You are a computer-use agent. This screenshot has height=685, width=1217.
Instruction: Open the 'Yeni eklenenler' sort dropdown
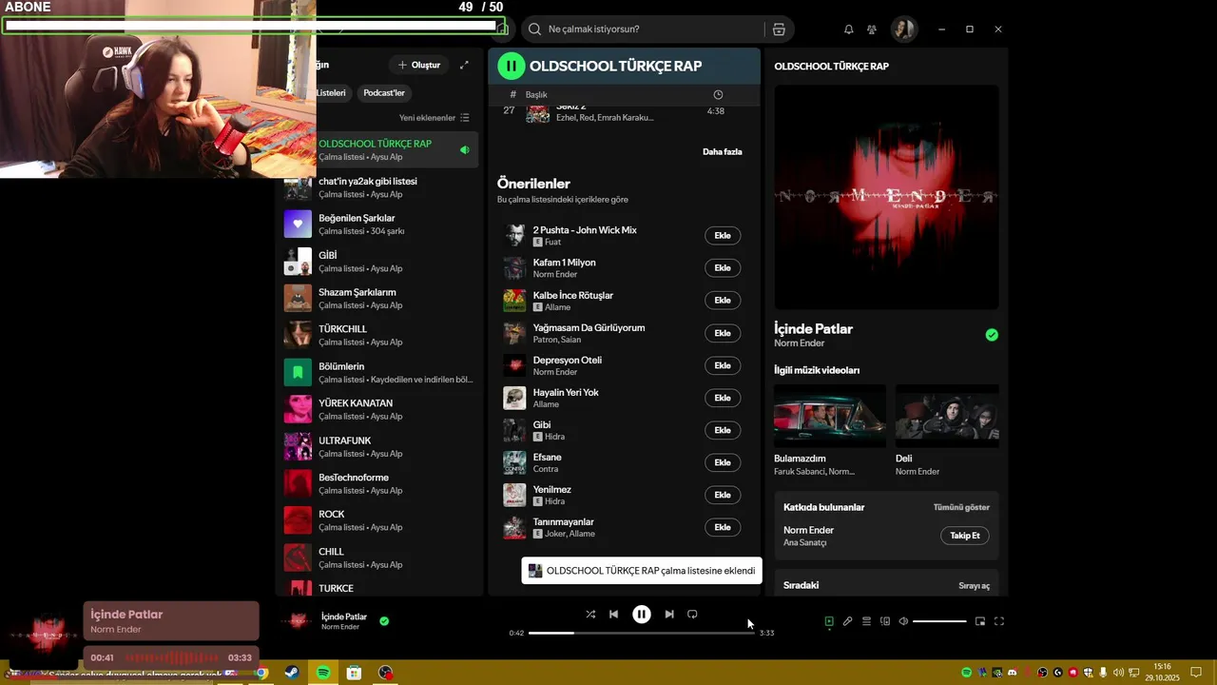tap(435, 118)
